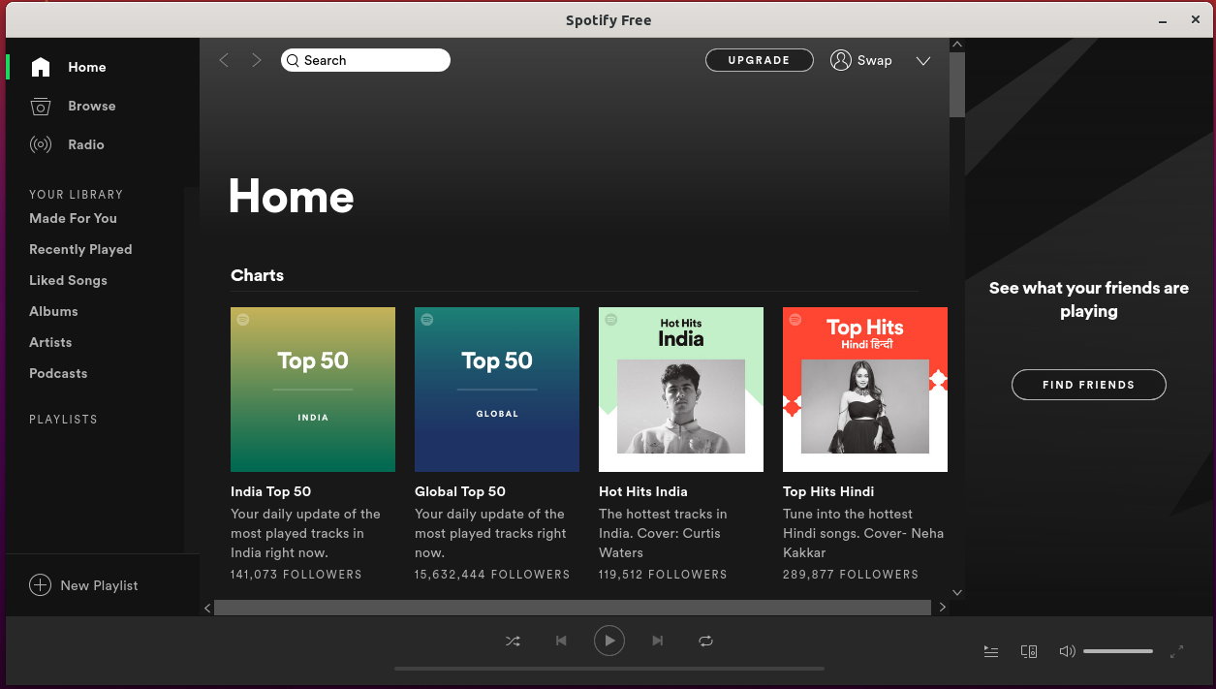
Task: Click the Home icon in sidebar
Action: (41, 67)
